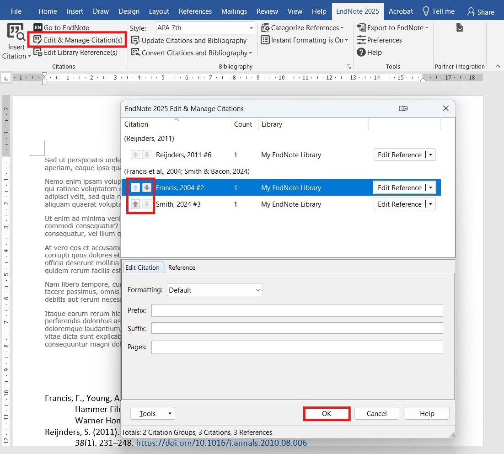This screenshot has height=454, width=504.
Task: Expand Edit Reference dropdown for Smith, 2024
Action: [431, 204]
